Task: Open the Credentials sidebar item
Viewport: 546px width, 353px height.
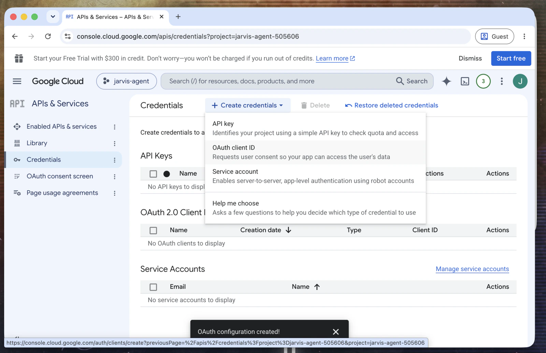Action: point(44,160)
